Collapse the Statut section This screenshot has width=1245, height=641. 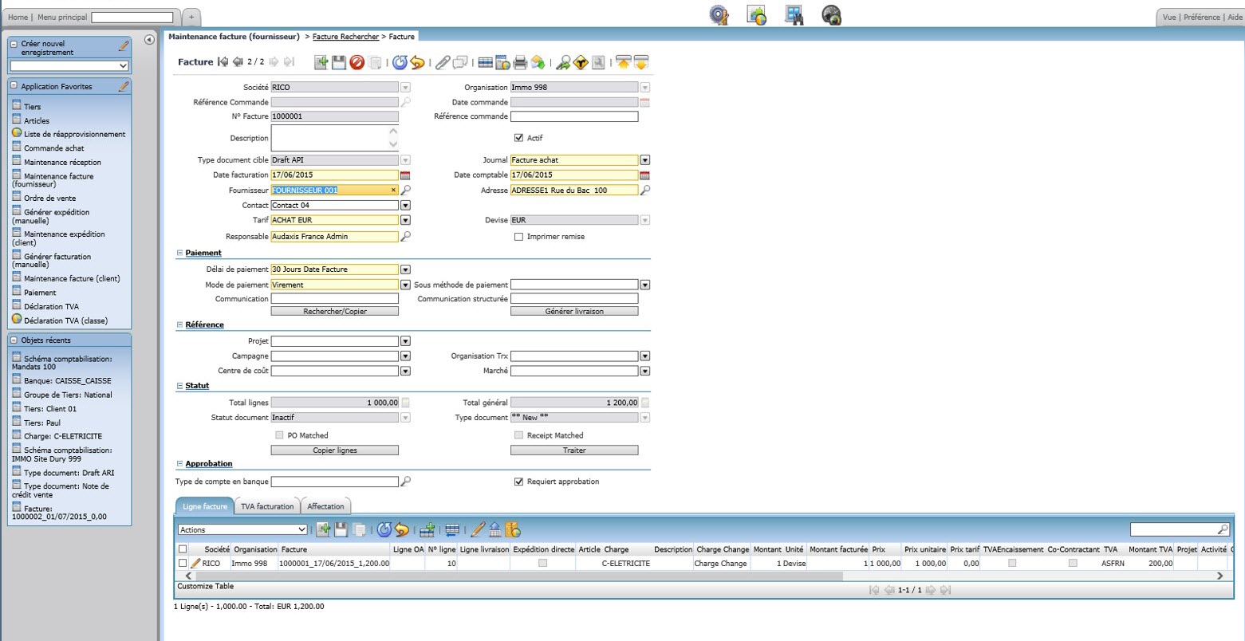[179, 386]
